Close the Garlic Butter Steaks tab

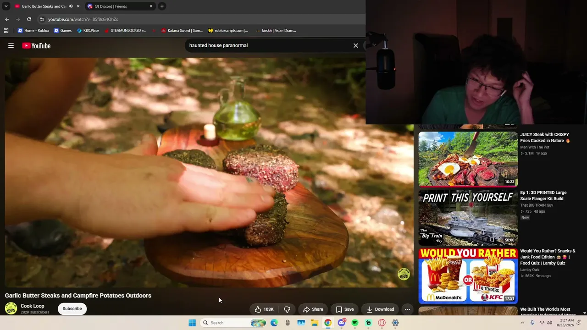78,6
